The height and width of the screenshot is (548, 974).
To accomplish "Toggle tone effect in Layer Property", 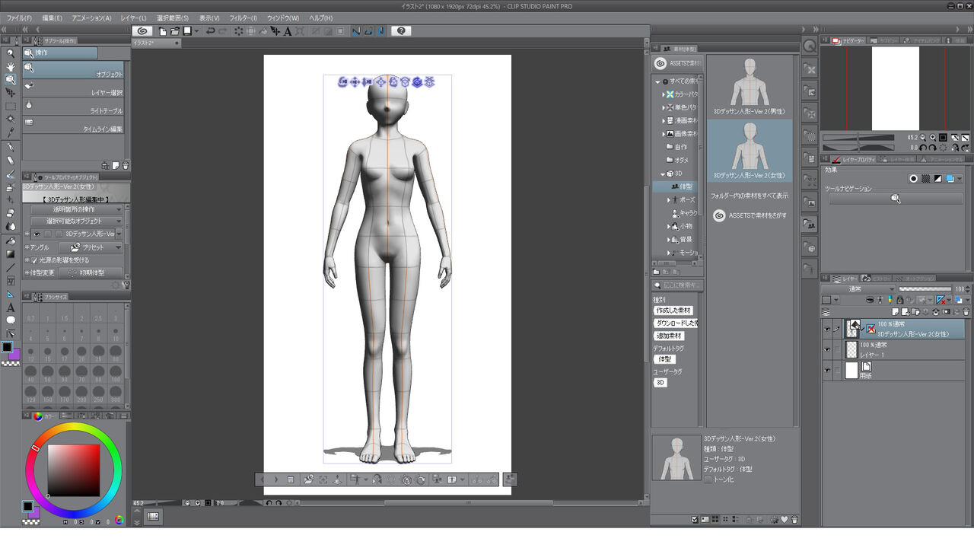I will tap(926, 179).
